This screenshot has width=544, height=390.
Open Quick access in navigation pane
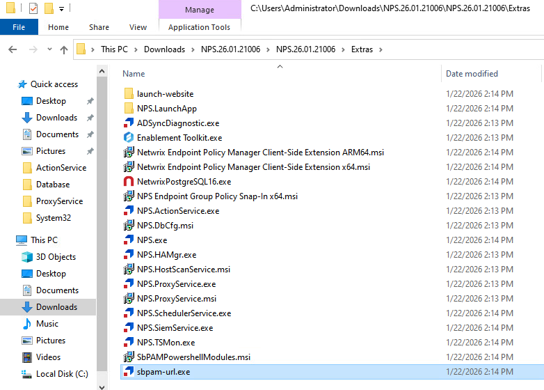(48, 84)
